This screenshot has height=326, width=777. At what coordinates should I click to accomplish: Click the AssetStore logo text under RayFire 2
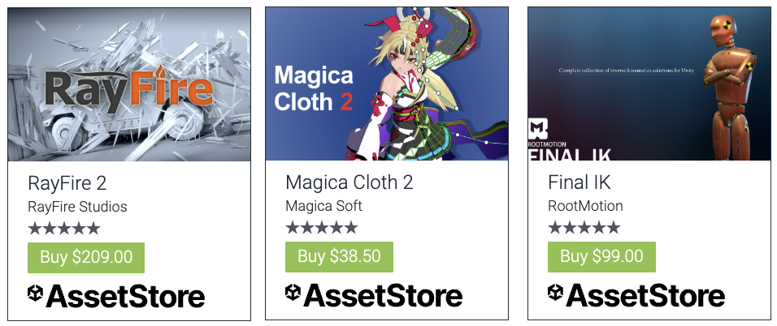point(126,296)
